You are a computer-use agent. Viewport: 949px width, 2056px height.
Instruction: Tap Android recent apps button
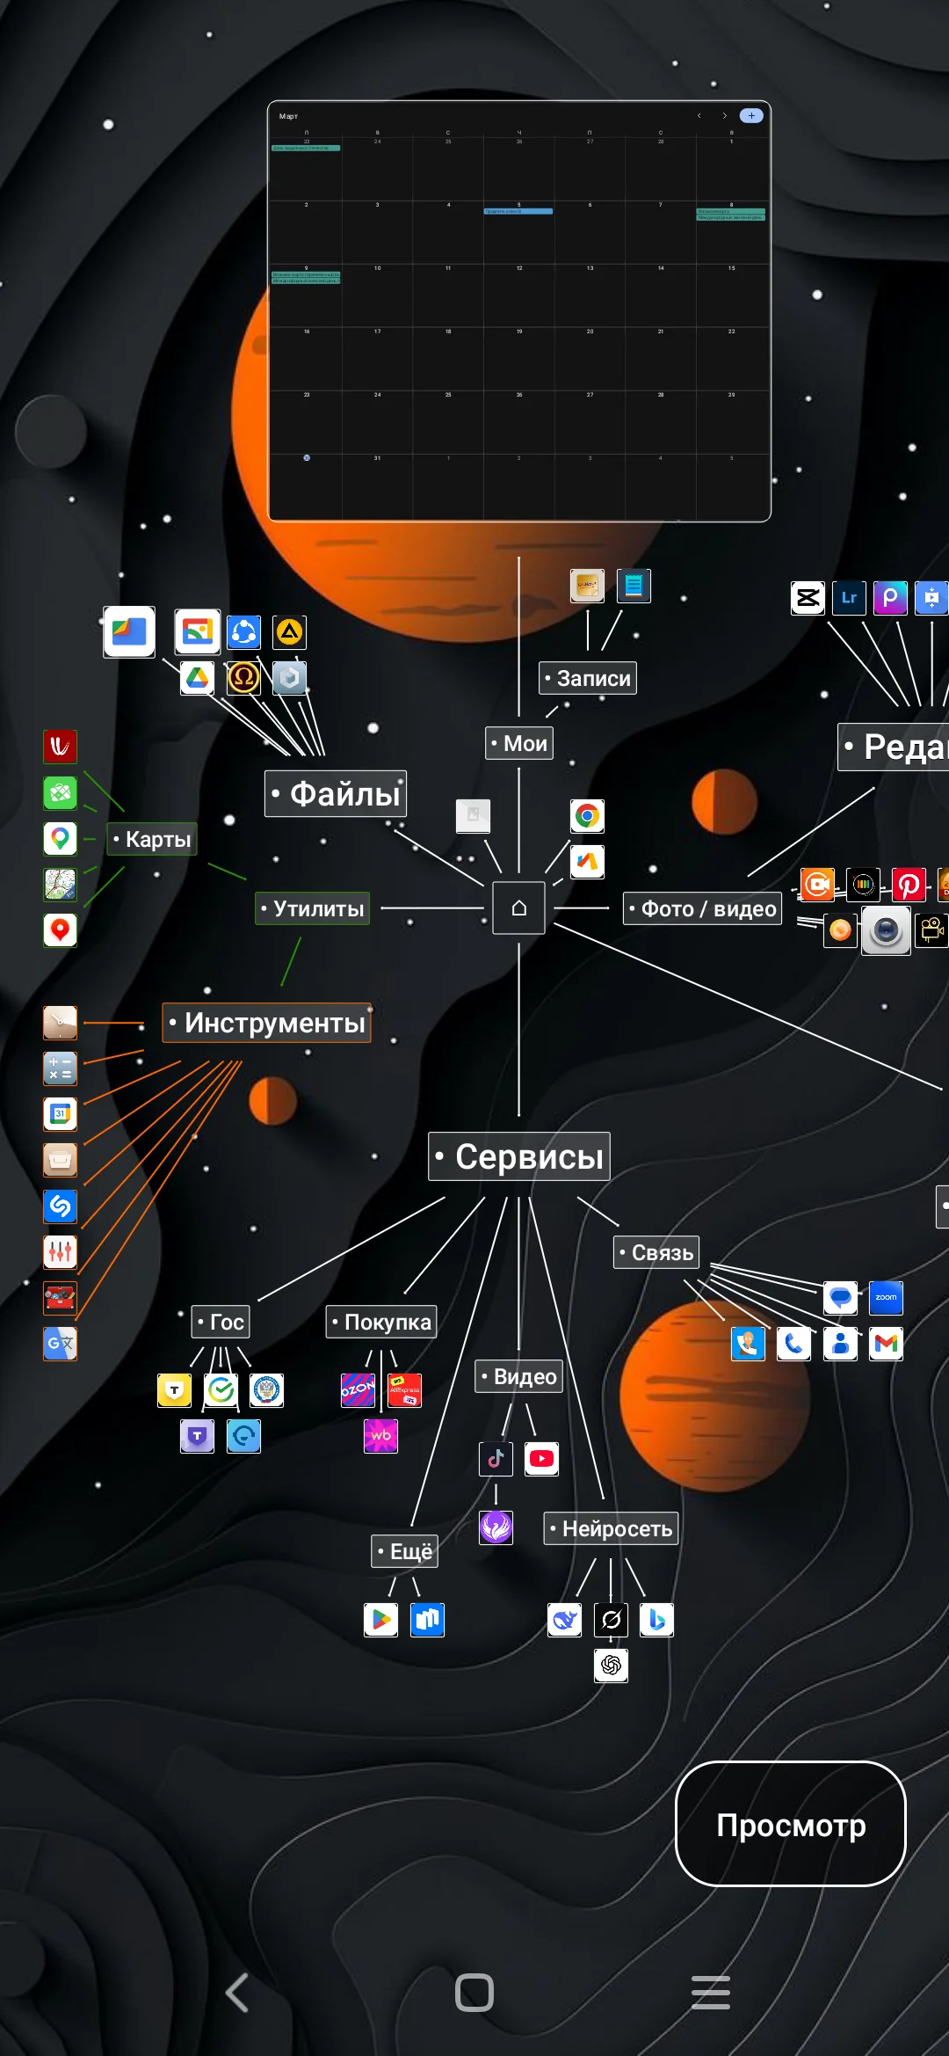(x=711, y=1993)
